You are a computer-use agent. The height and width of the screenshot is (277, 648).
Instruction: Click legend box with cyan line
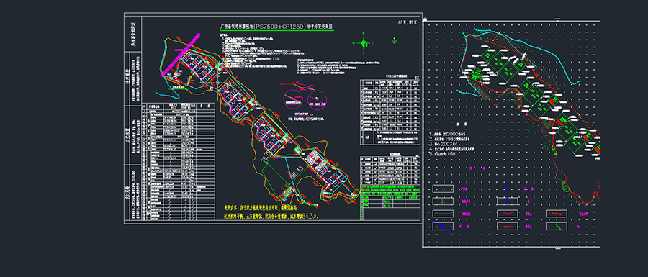[x=443, y=214]
